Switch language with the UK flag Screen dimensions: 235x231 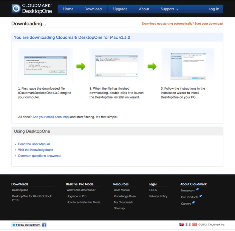coord(182,224)
